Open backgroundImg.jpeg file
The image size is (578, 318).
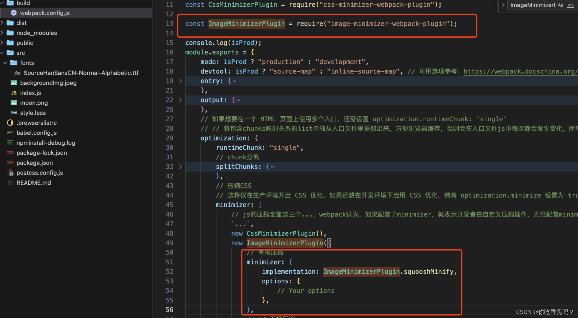(48, 83)
